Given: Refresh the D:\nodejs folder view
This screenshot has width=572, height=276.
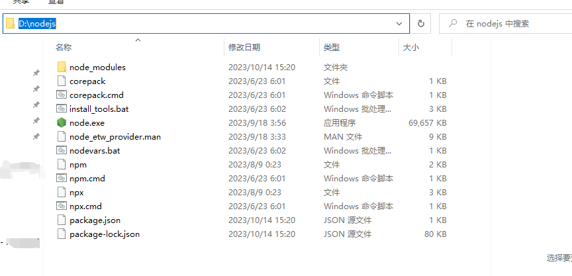Looking at the screenshot, I should [x=421, y=23].
